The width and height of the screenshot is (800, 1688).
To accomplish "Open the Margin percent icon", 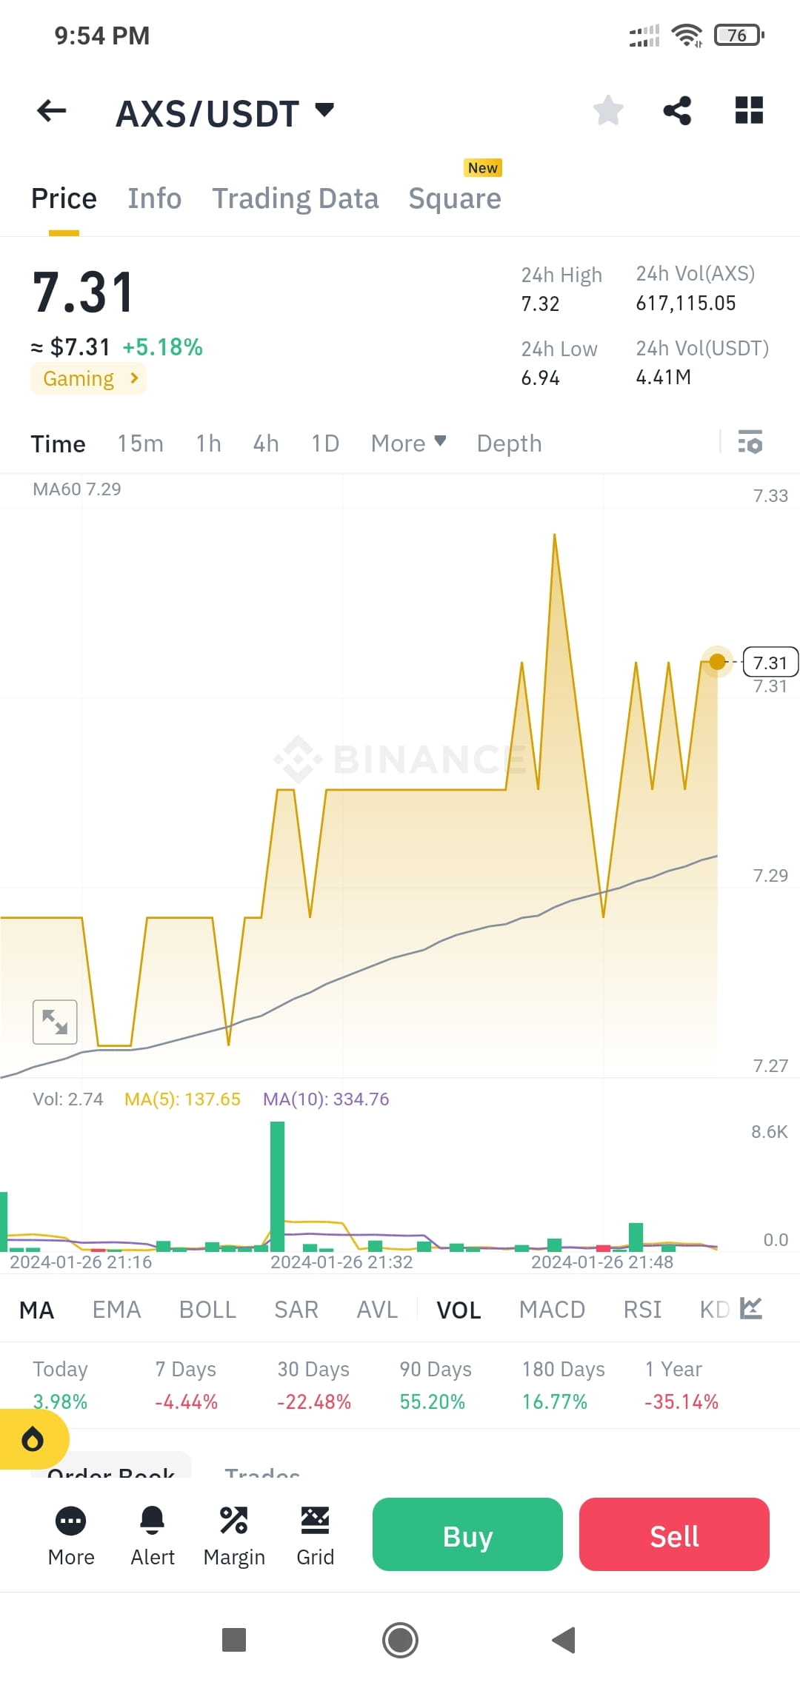I will 234,1536.
